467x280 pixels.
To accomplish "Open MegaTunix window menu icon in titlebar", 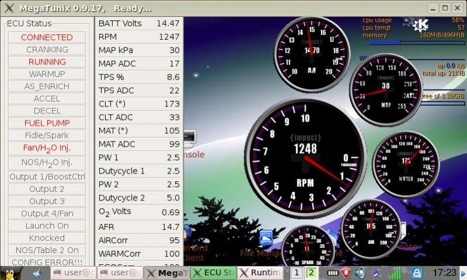I will point(9,8).
